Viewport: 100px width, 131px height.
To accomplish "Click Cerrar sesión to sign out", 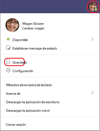I will coord(50,125).
